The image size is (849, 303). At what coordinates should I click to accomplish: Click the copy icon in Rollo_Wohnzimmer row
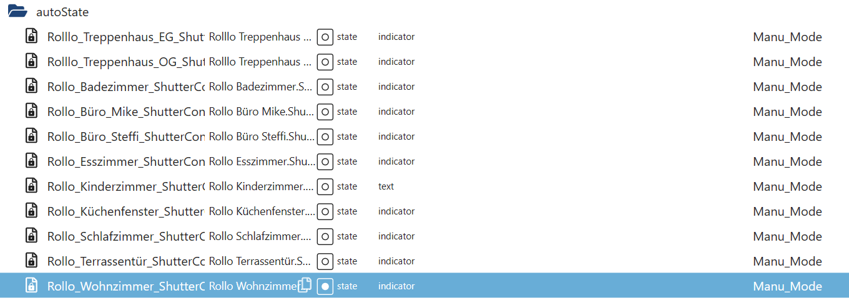(x=305, y=286)
